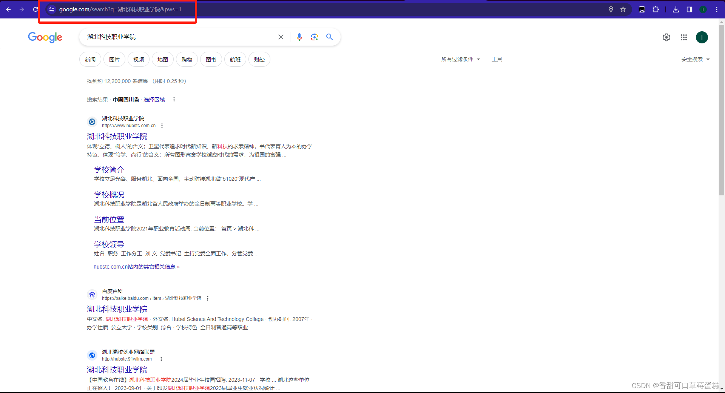The image size is (725, 393).
Task: Select the 航班 filter tab
Action: pyautogui.click(x=235, y=60)
